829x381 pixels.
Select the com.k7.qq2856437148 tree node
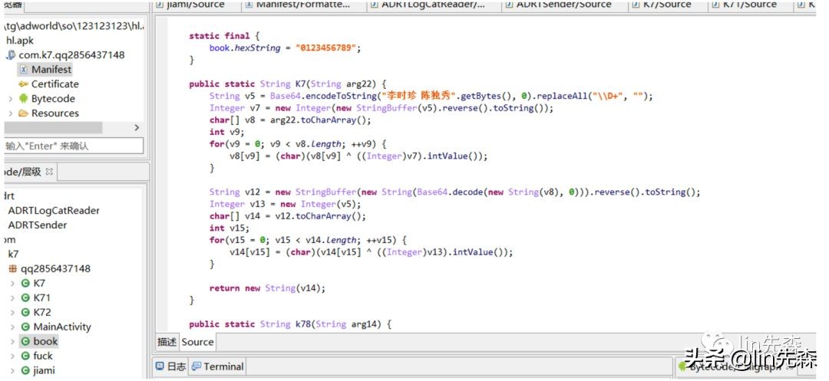pos(72,55)
